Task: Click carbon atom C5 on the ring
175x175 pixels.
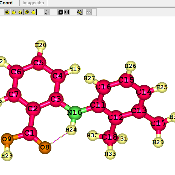Action: pyautogui.click(x=39, y=63)
